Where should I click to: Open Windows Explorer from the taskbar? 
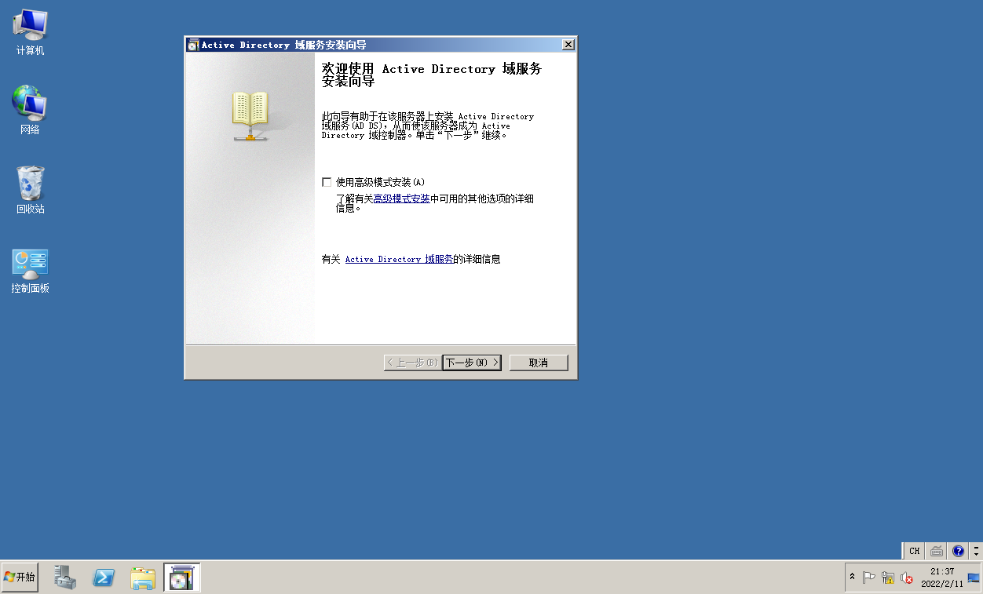coord(143,578)
